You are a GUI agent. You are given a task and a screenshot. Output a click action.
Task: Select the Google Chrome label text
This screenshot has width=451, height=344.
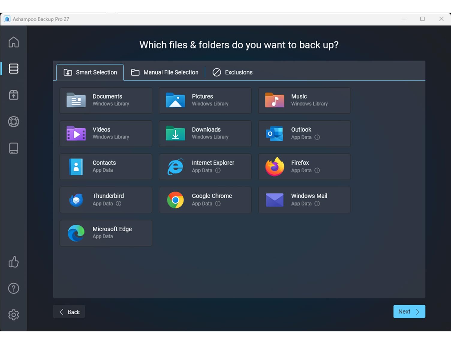point(212,196)
